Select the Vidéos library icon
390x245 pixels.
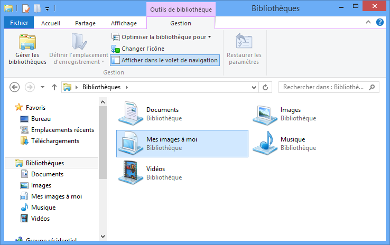[x=131, y=173]
